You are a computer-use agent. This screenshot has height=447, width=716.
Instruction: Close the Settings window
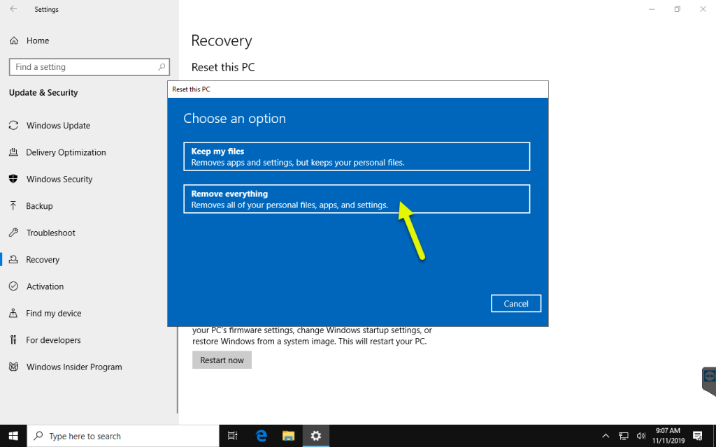coord(703,9)
